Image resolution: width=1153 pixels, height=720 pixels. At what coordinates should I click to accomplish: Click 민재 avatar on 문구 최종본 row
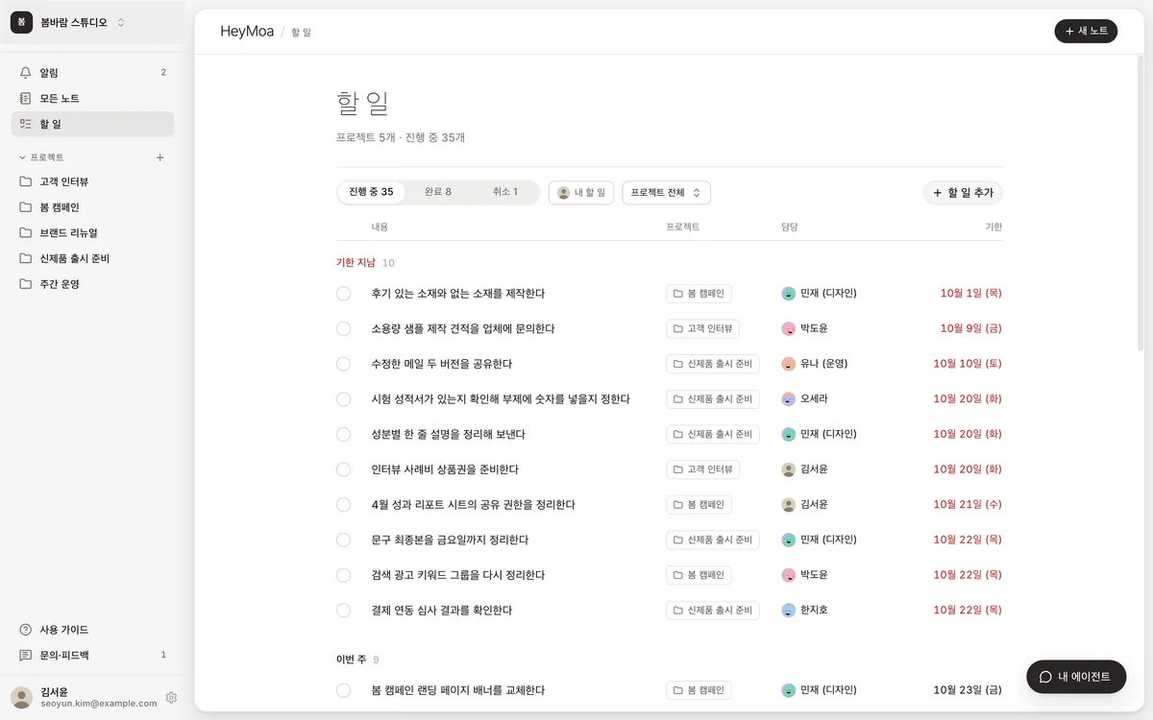789,540
